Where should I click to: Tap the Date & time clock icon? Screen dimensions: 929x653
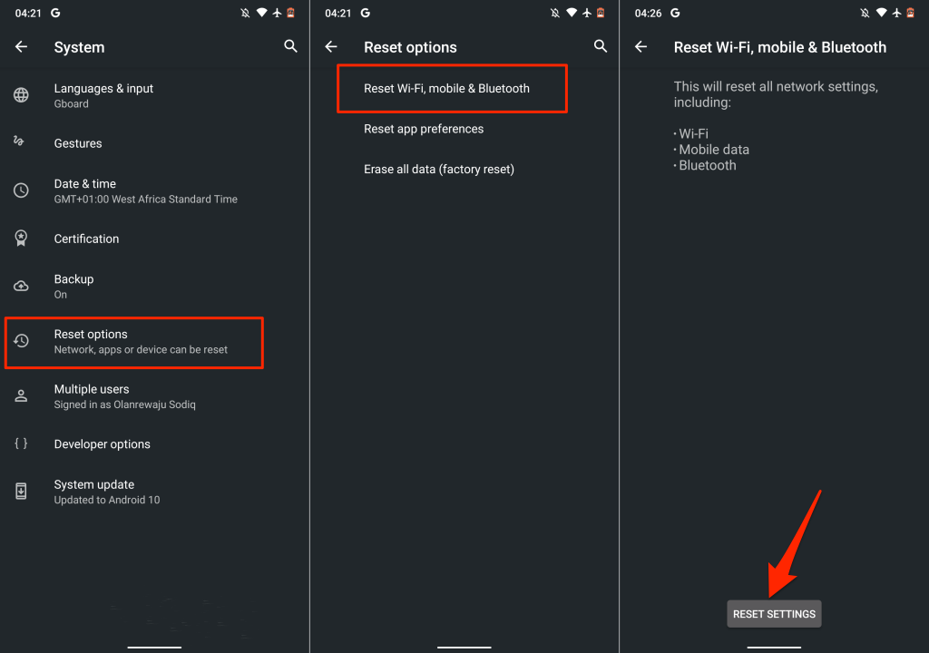[21, 190]
